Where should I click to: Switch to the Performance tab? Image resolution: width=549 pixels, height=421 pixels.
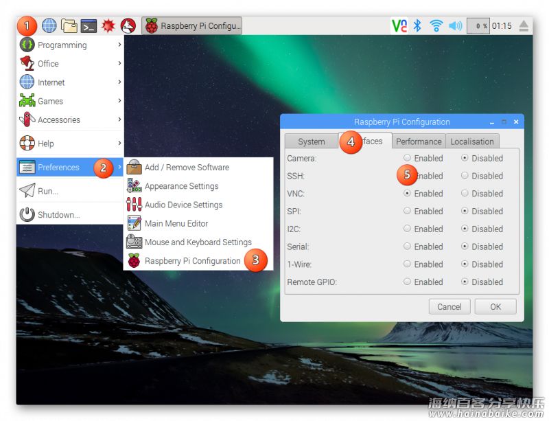tap(419, 141)
